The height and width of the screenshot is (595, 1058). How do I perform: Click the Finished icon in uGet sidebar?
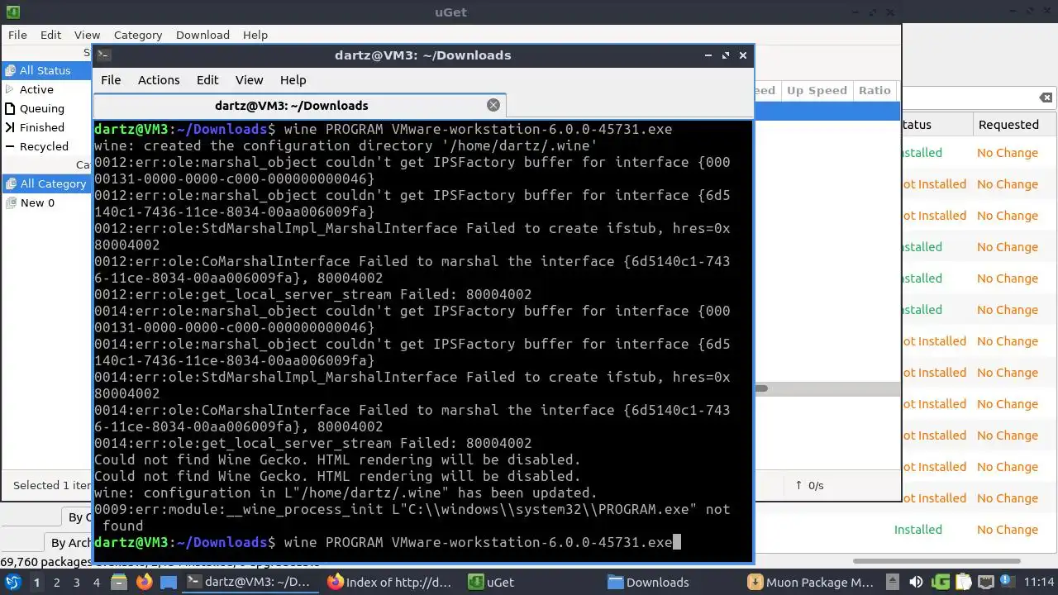pos(10,127)
